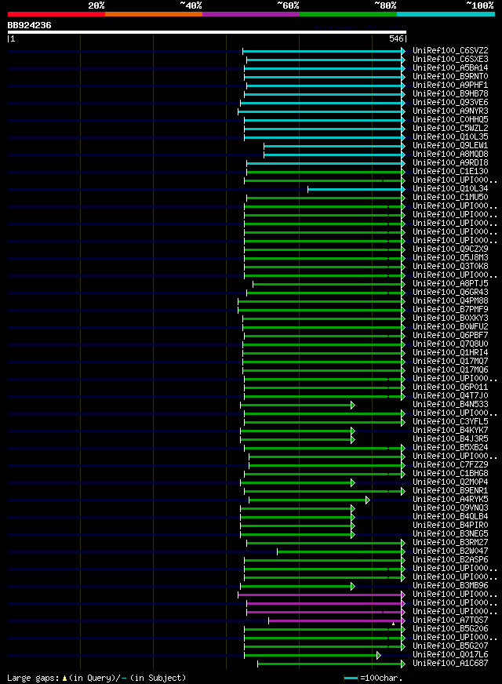Select the UniRef100_B2W047 label

[x=450, y=551]
